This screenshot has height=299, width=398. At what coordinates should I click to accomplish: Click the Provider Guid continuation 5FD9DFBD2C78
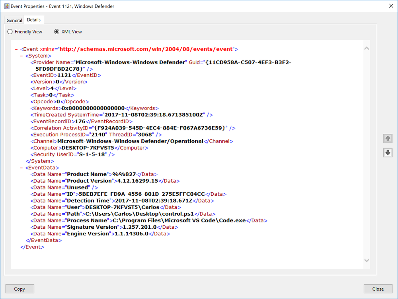point(59,69)
